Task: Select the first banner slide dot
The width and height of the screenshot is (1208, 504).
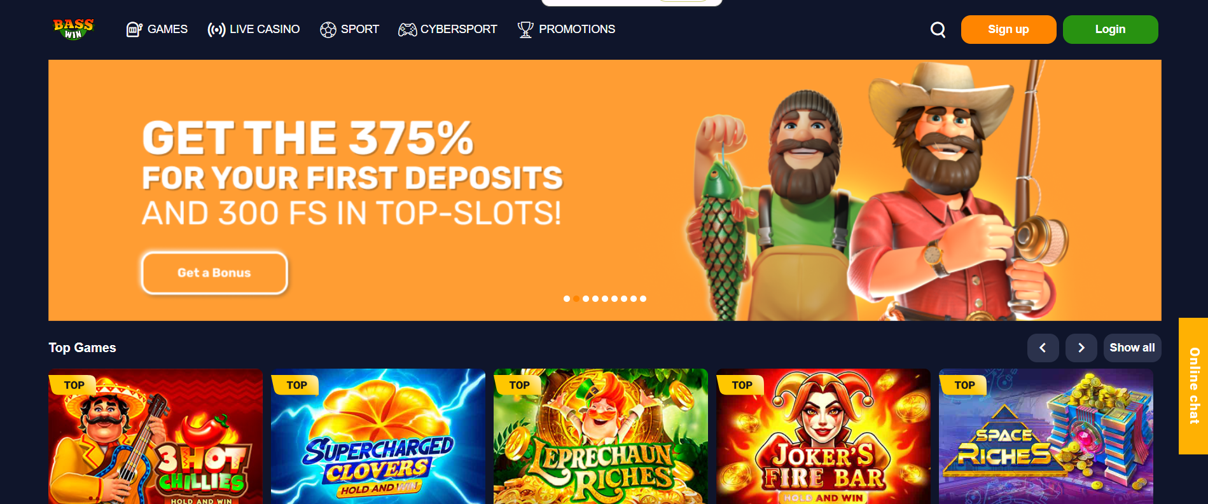Action: click(x=567, y=299)
